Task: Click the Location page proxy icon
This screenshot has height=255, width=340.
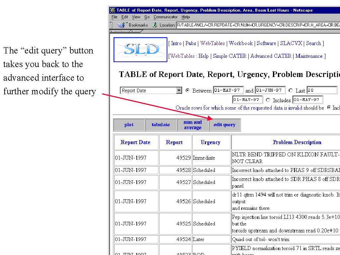Action: tap(155, 25)
